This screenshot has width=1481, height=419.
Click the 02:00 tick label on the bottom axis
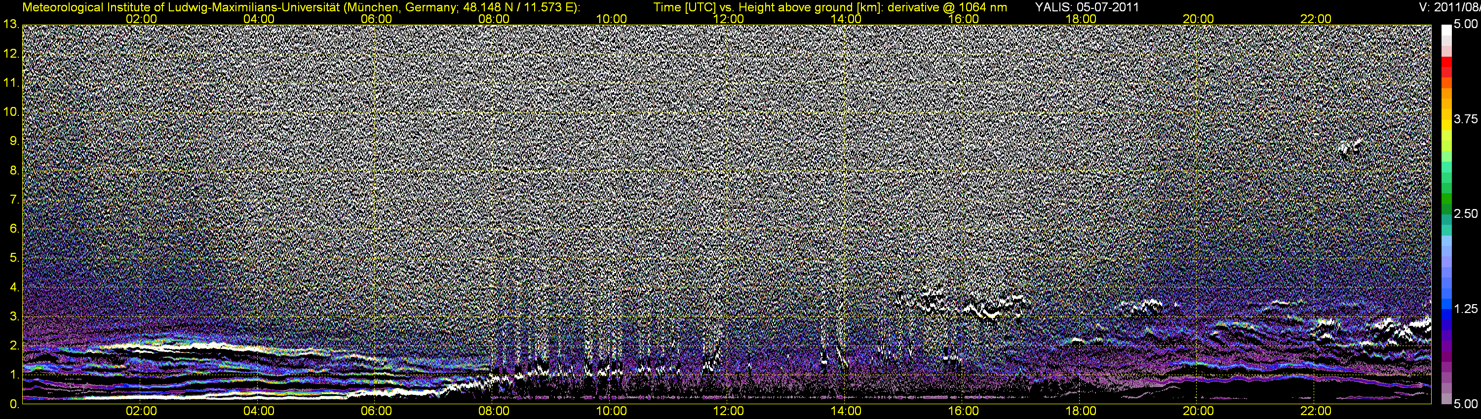141,411
